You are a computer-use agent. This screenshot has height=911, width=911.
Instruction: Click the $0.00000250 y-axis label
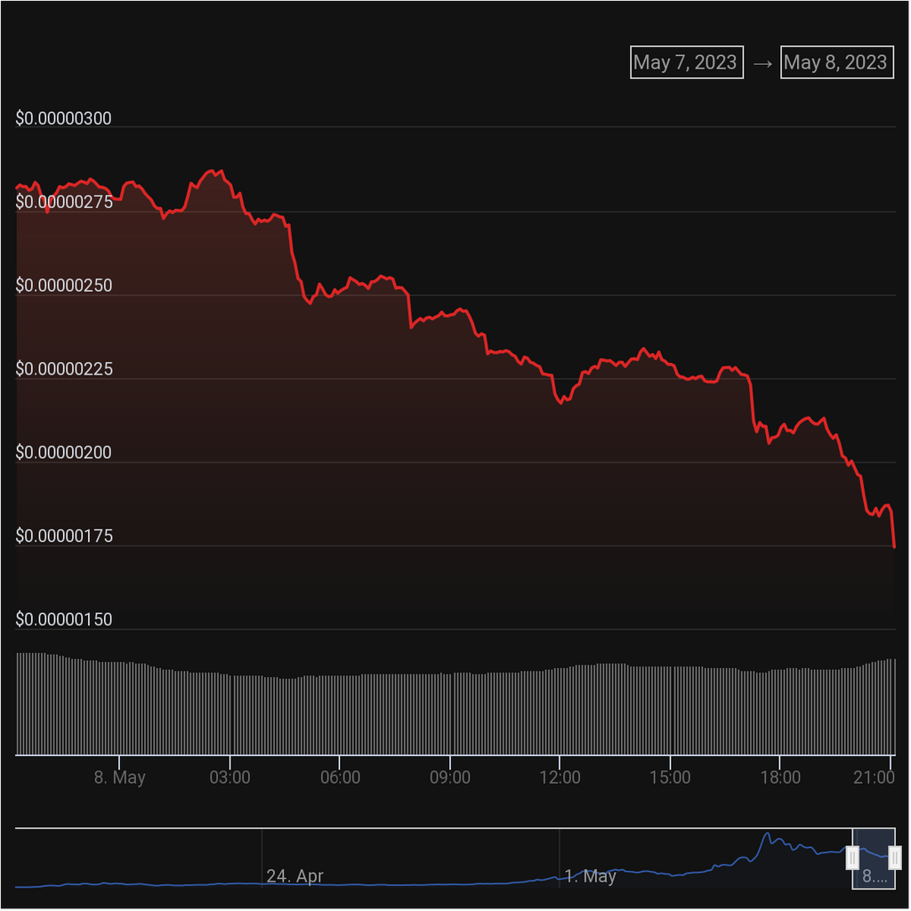pyautogui.click(x=64, y=286)
